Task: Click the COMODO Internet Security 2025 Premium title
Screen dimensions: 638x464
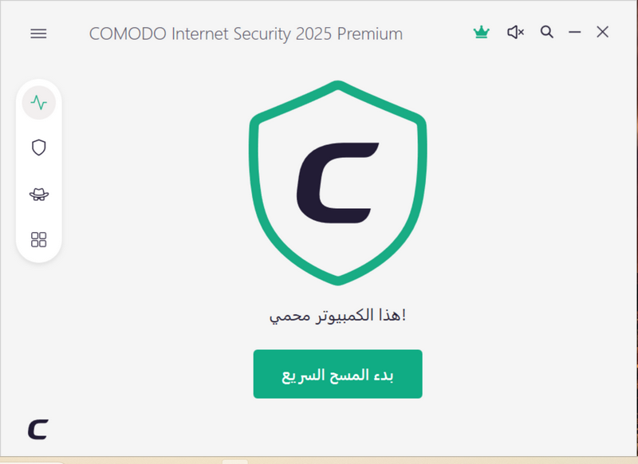Action: pos(246,33)
